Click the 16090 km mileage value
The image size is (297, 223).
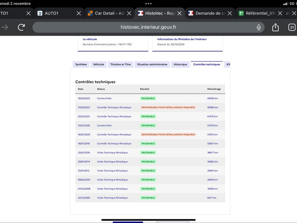pos(212,189)
